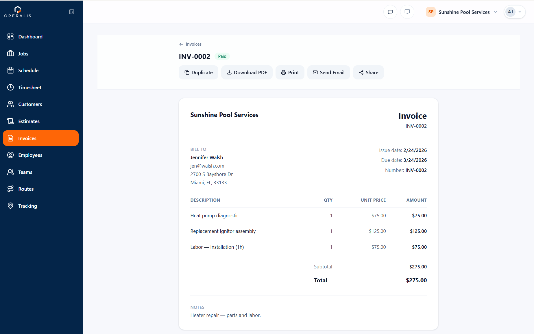This screenshot has width=534, height=334.
Task: Click the AJ user avatar
Action: 510,12
